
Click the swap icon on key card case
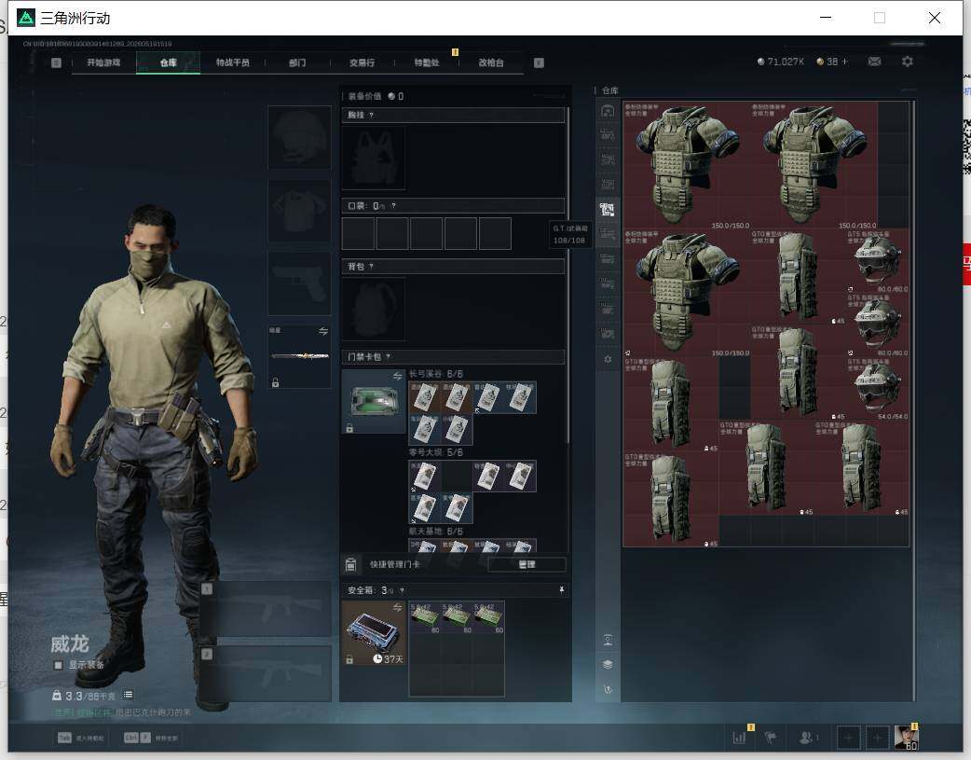(x=397, y=377)
